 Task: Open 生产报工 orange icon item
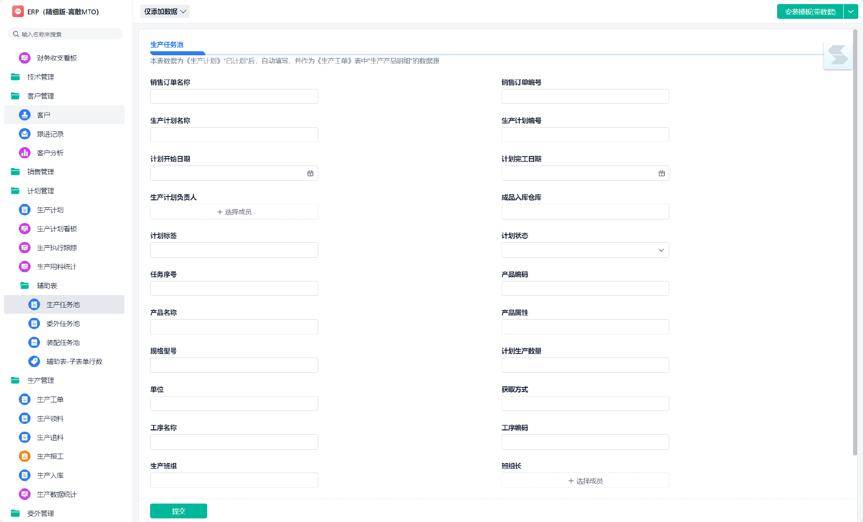coord(25,456)
